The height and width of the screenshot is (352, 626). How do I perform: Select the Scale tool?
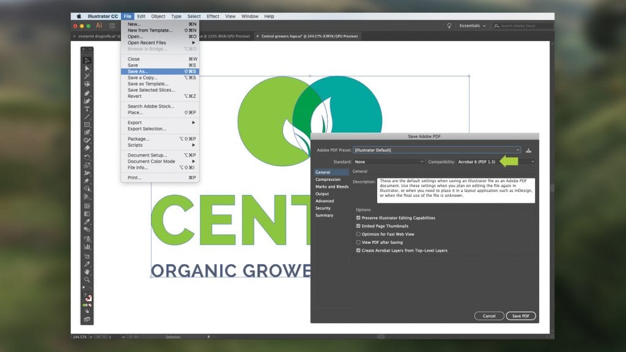(x=87, y=165)
